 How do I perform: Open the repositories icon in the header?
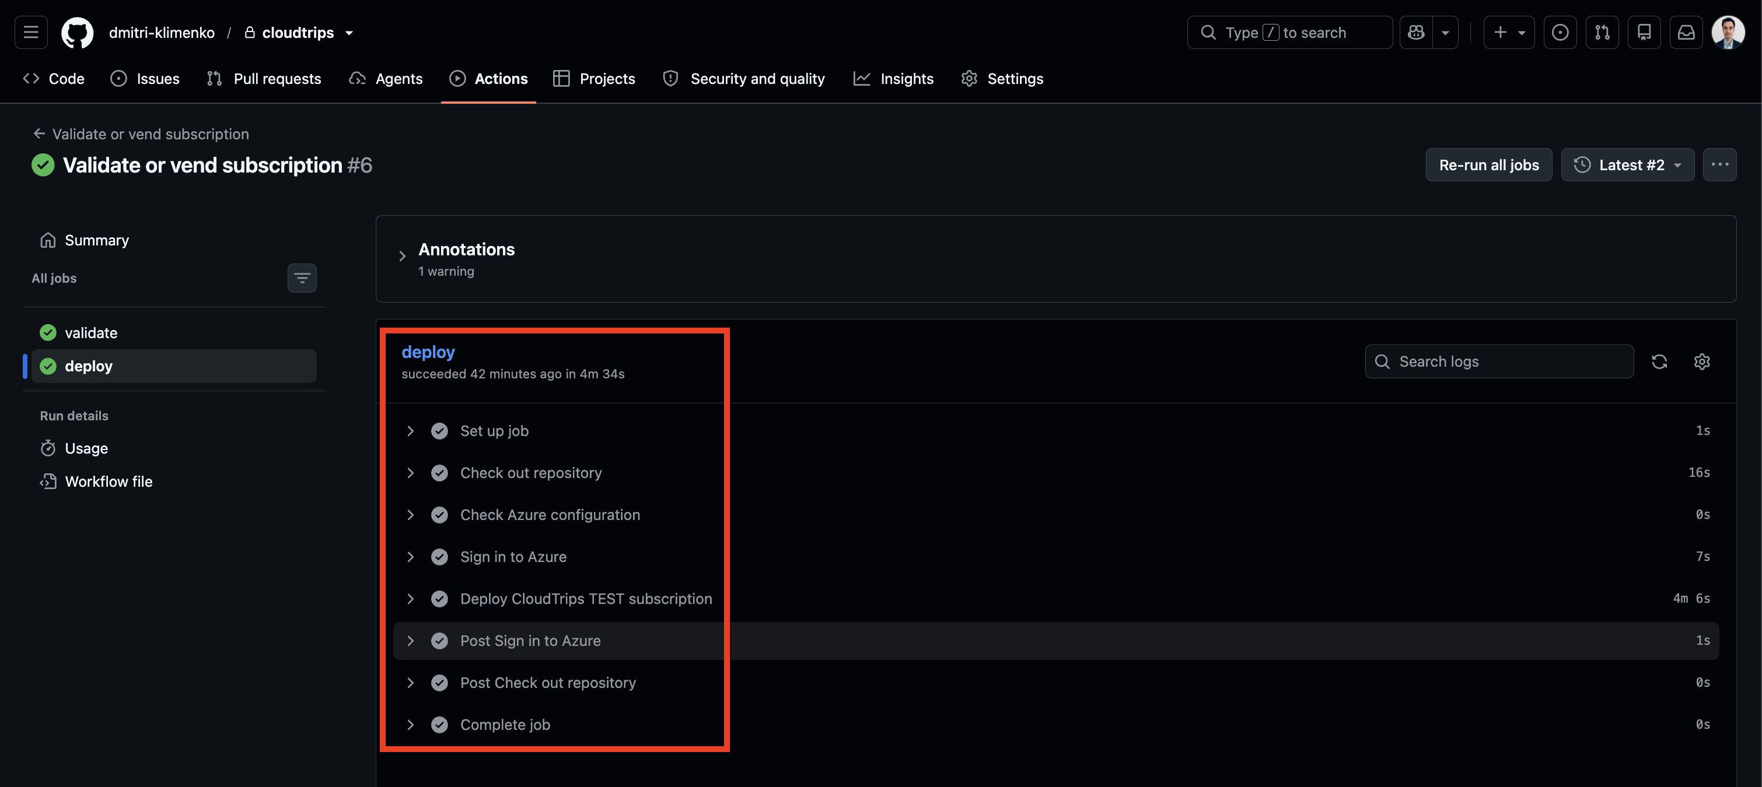tap(1644, 32)
